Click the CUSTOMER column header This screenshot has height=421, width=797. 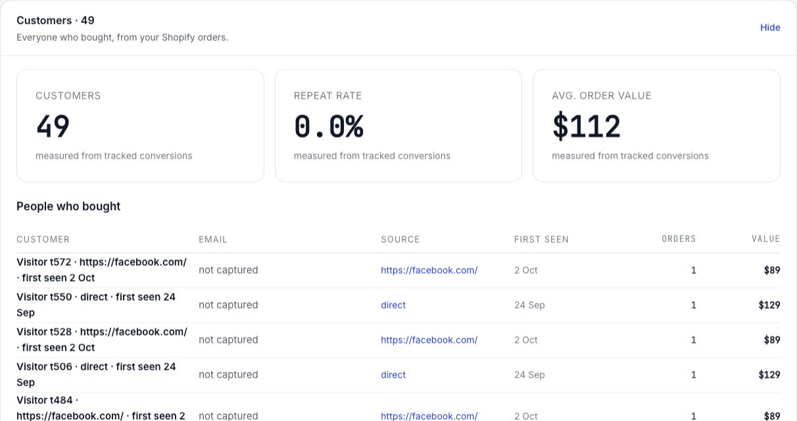[43, 239]
